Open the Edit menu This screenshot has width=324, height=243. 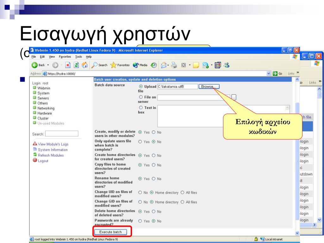(x=42, y=57)
